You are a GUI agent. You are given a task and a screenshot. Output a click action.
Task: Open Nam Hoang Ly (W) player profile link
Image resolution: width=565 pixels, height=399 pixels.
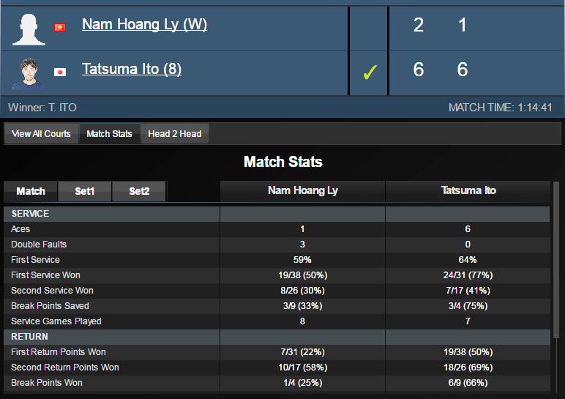pos(144,25)
